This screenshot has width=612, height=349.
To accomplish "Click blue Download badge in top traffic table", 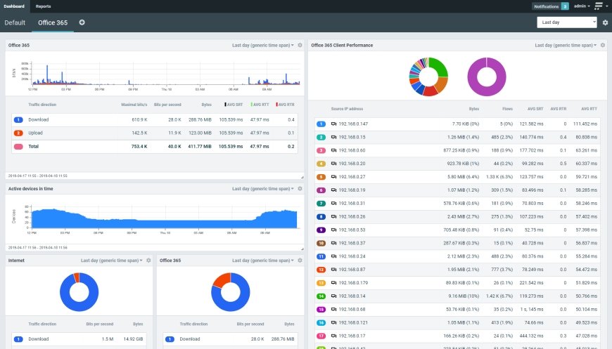I will (18, 119).
